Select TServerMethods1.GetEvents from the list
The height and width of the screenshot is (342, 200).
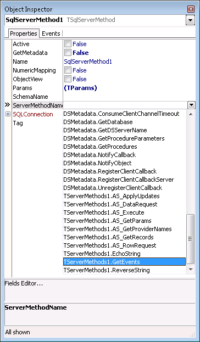point(124,262)
